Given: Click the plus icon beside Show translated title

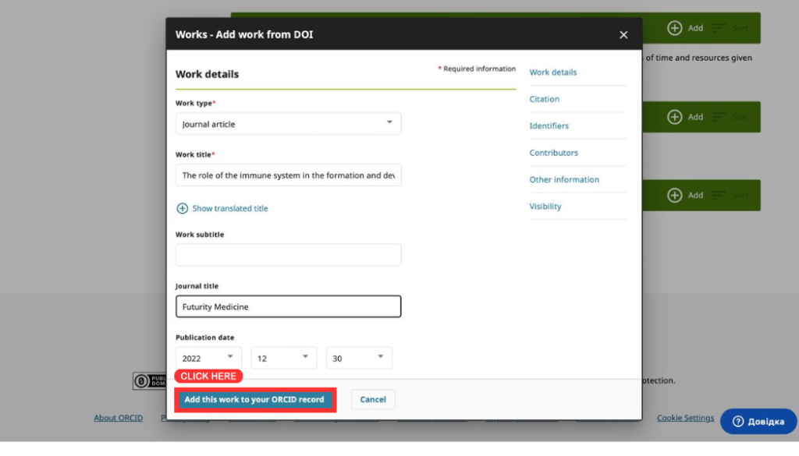Looking at the screenshot, I should tap(182, 208).
